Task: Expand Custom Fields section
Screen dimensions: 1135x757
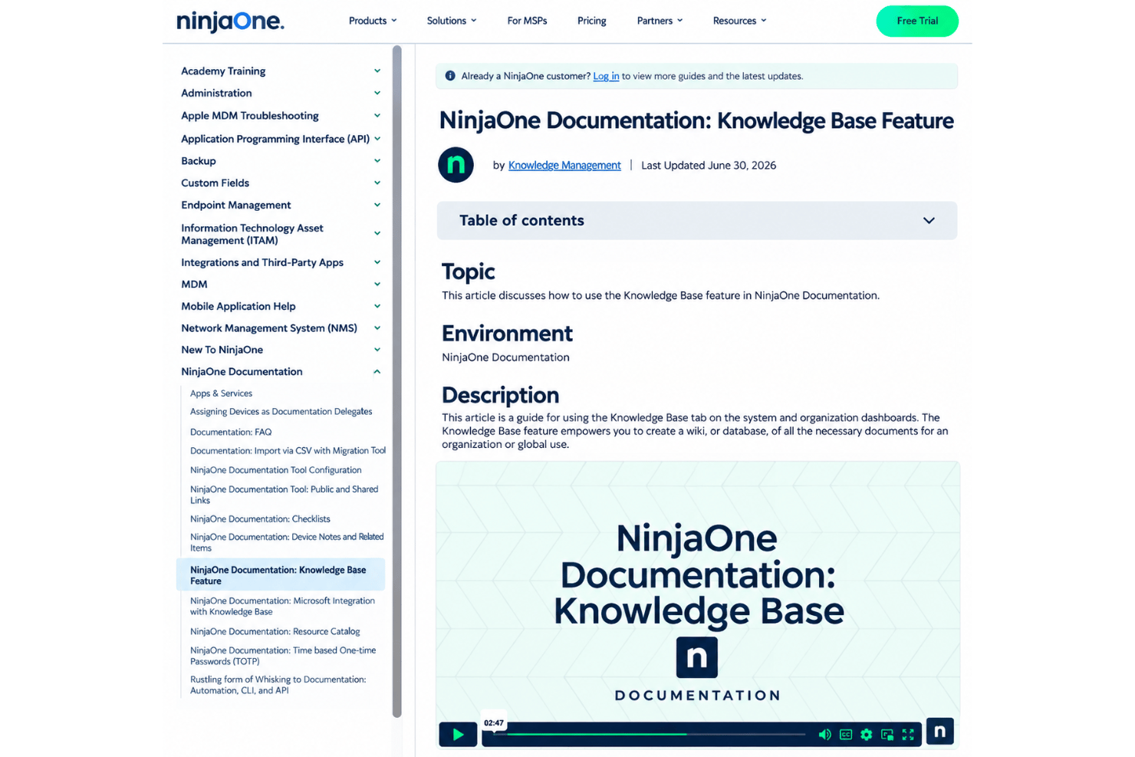Action: [281, 183]
